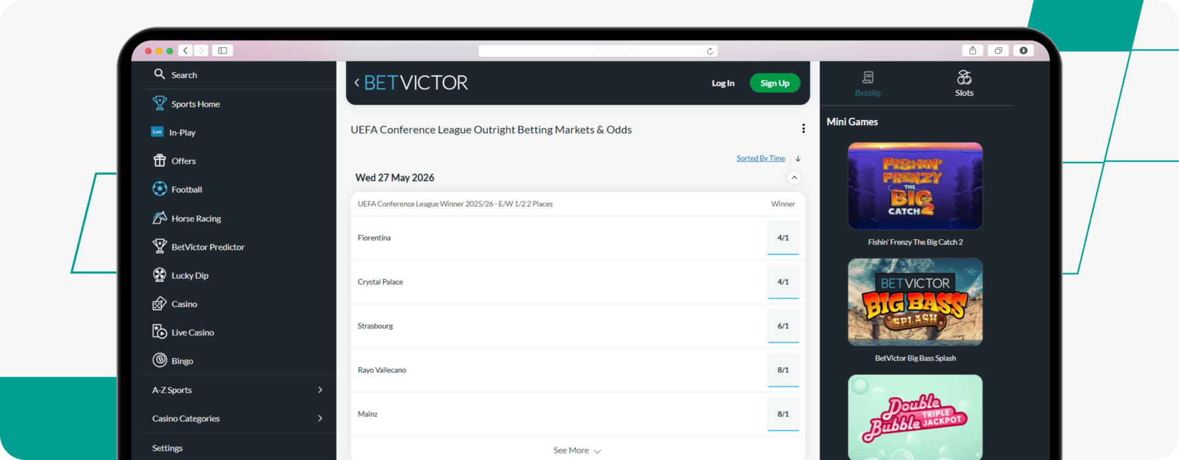Open the Settings menu item
This screenshot has height=460, width=1179.
168,448
